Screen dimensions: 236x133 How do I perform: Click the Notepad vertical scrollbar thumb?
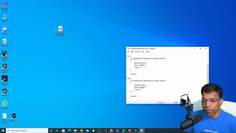coord(208,74)
